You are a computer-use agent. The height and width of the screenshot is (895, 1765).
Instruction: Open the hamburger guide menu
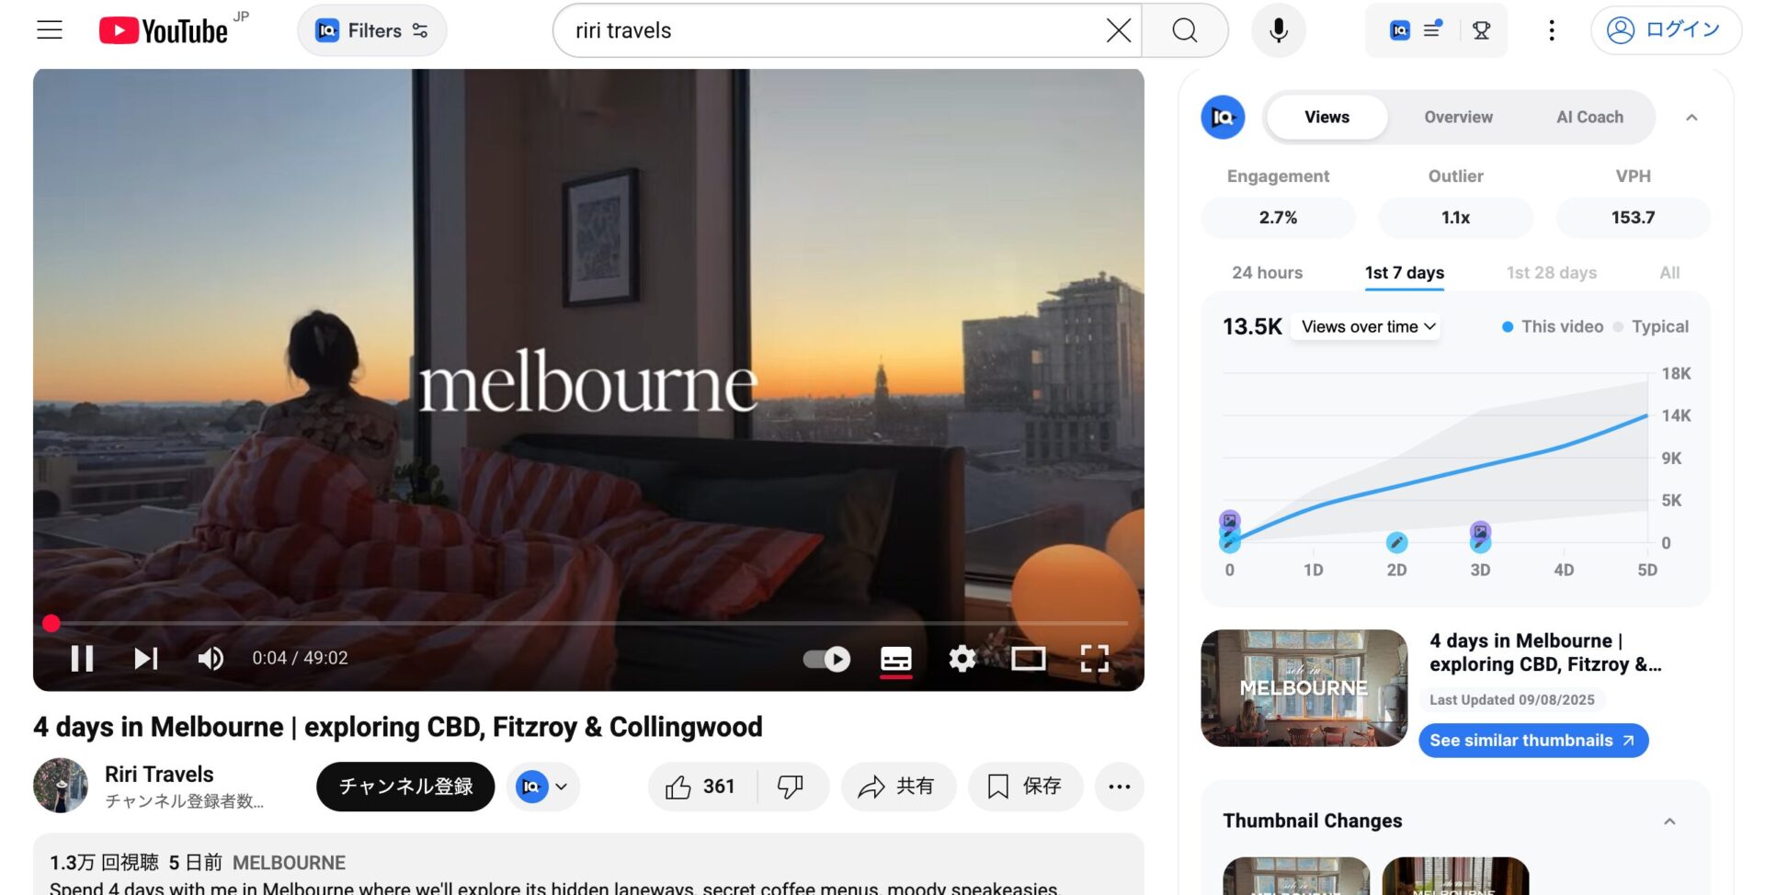[50, 30]
